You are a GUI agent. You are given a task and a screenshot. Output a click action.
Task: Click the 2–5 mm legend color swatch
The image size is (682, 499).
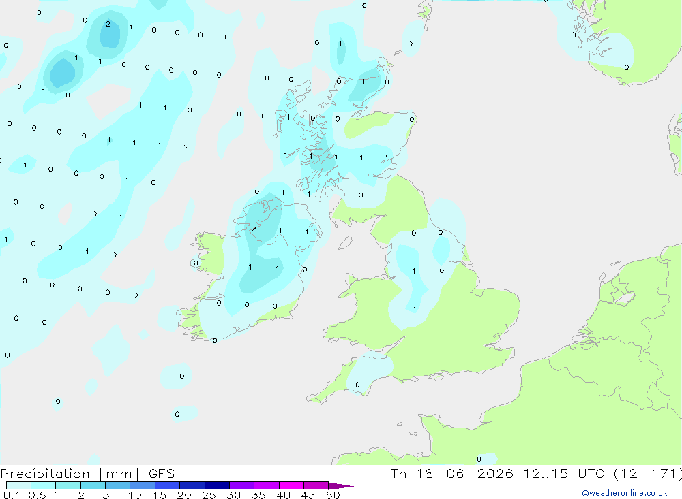click(x=93, y=485)
